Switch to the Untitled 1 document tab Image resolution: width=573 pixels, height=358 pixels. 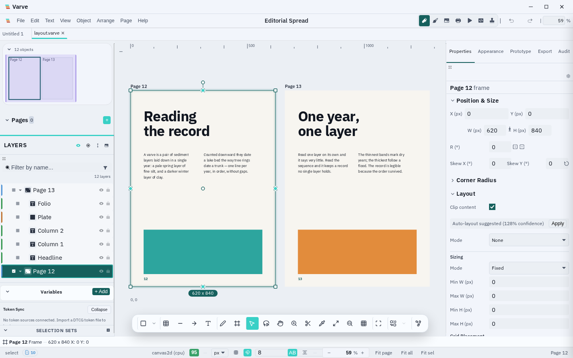[13, 34]
